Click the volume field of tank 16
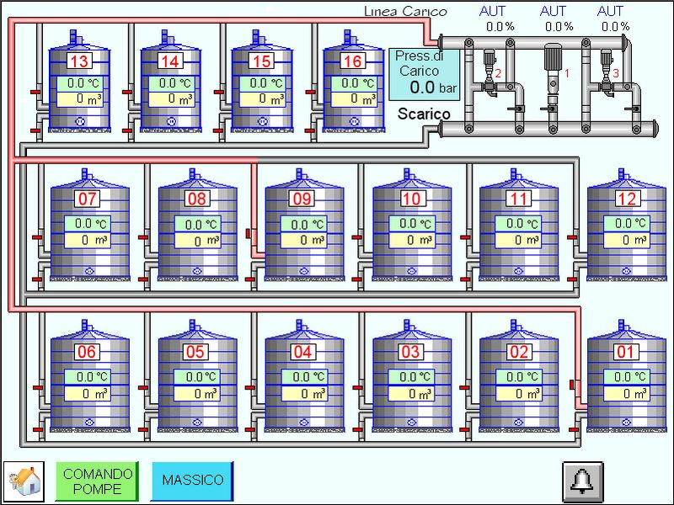Screen dimensions: 674x505 354,98
